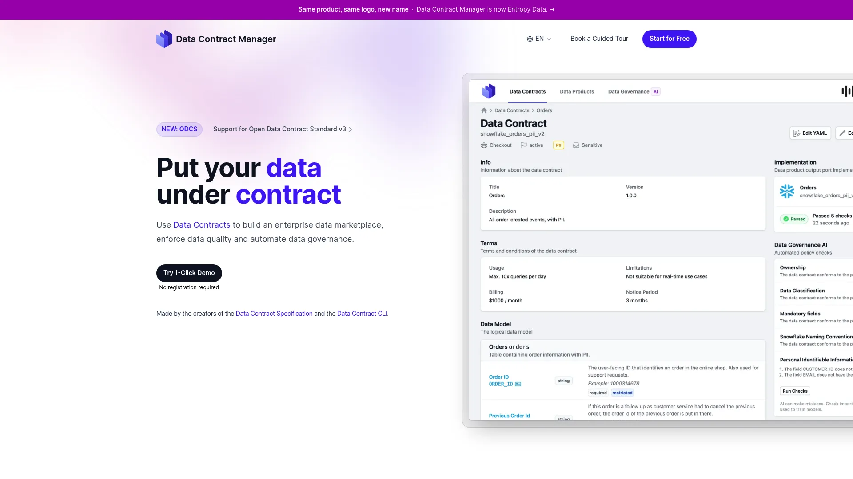Click the Edit YAML button
The image size is (853, 479).
point(810,133)
